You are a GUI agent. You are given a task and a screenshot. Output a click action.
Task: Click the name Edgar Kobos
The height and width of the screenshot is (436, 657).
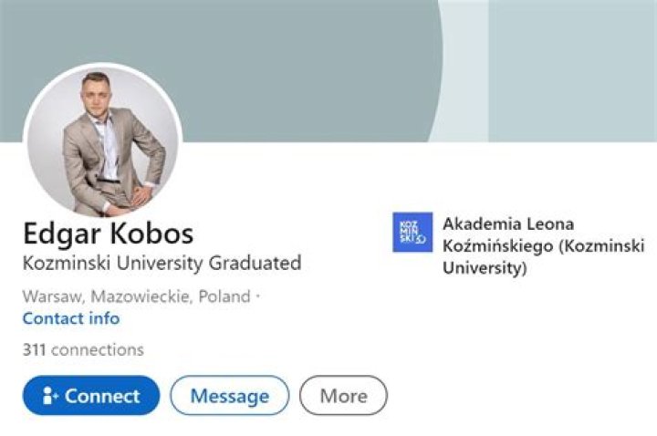(x=108, y=232)
